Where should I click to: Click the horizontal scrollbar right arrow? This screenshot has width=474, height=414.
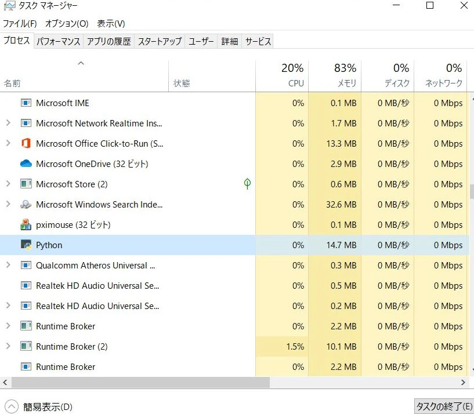[463, 382]
